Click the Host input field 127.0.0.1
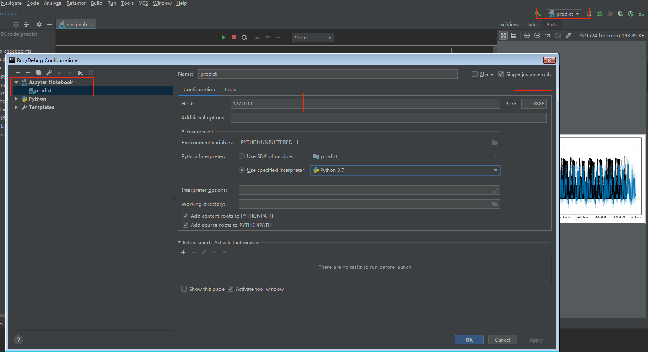The image size is (648, 352). (365, 104)
